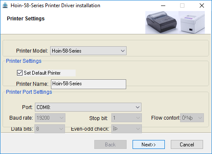Click the Cancel button

click(187, 145)
